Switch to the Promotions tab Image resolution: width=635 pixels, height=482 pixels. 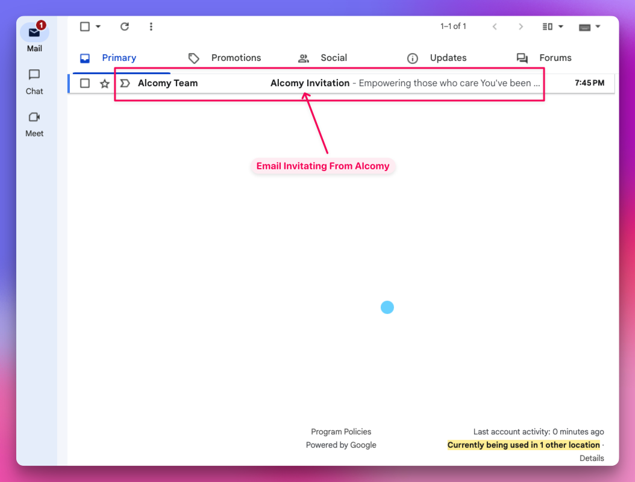pos(236,58)
